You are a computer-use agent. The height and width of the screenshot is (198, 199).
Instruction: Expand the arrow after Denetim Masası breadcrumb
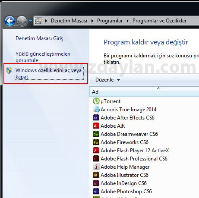point(92,21)
